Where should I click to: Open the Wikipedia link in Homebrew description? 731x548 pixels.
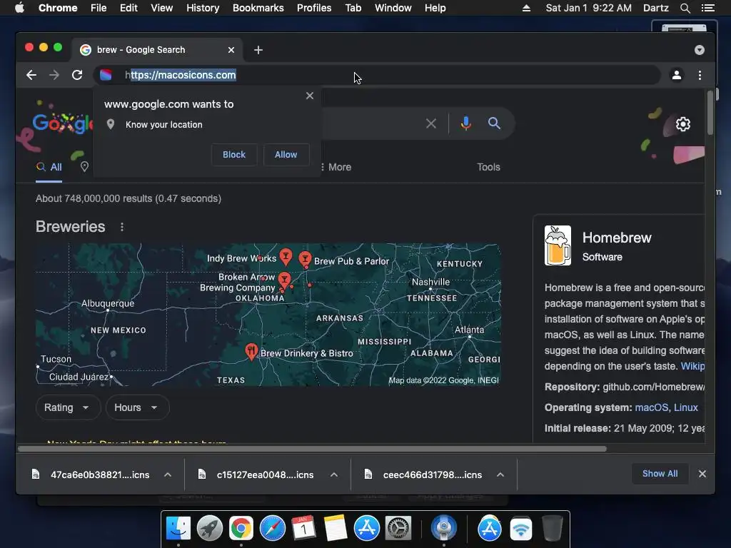[692, 366]
